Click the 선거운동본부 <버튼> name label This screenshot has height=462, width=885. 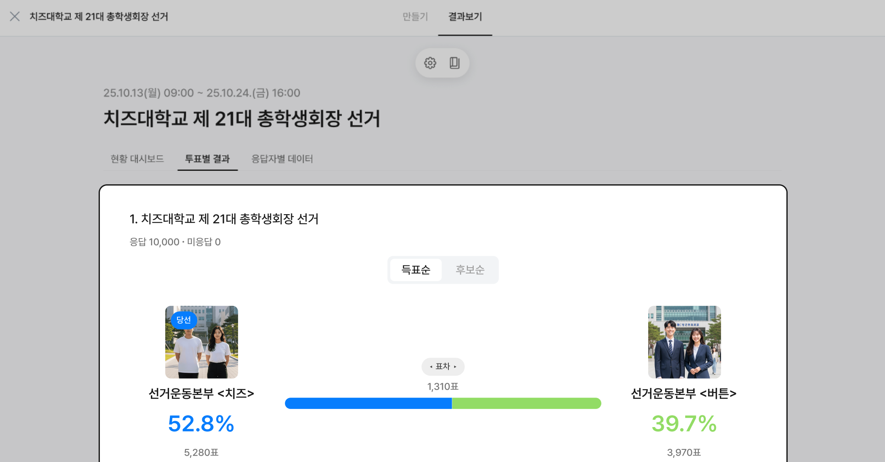click(x=684, y=393)
